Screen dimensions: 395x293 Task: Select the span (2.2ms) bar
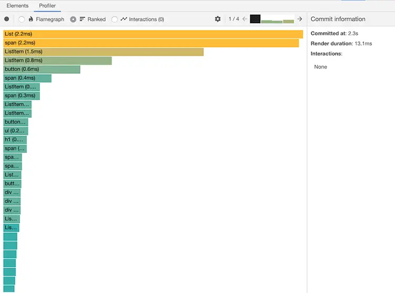pos(151,43)
